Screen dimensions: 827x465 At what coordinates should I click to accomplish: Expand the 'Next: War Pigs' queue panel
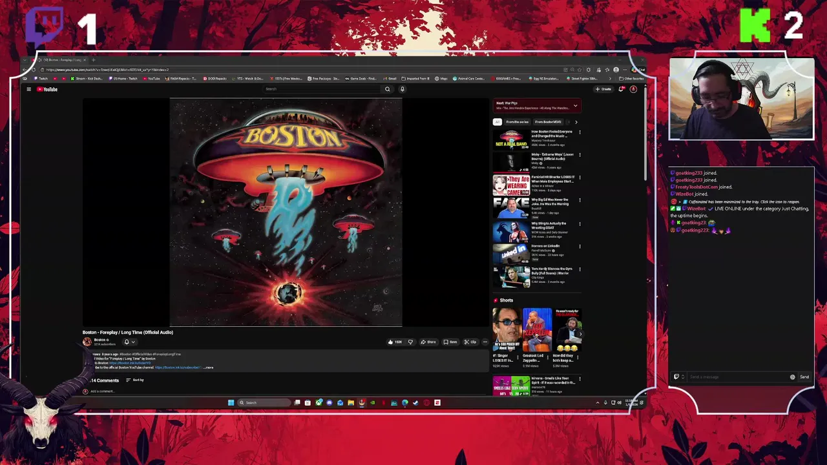[575, 105]
